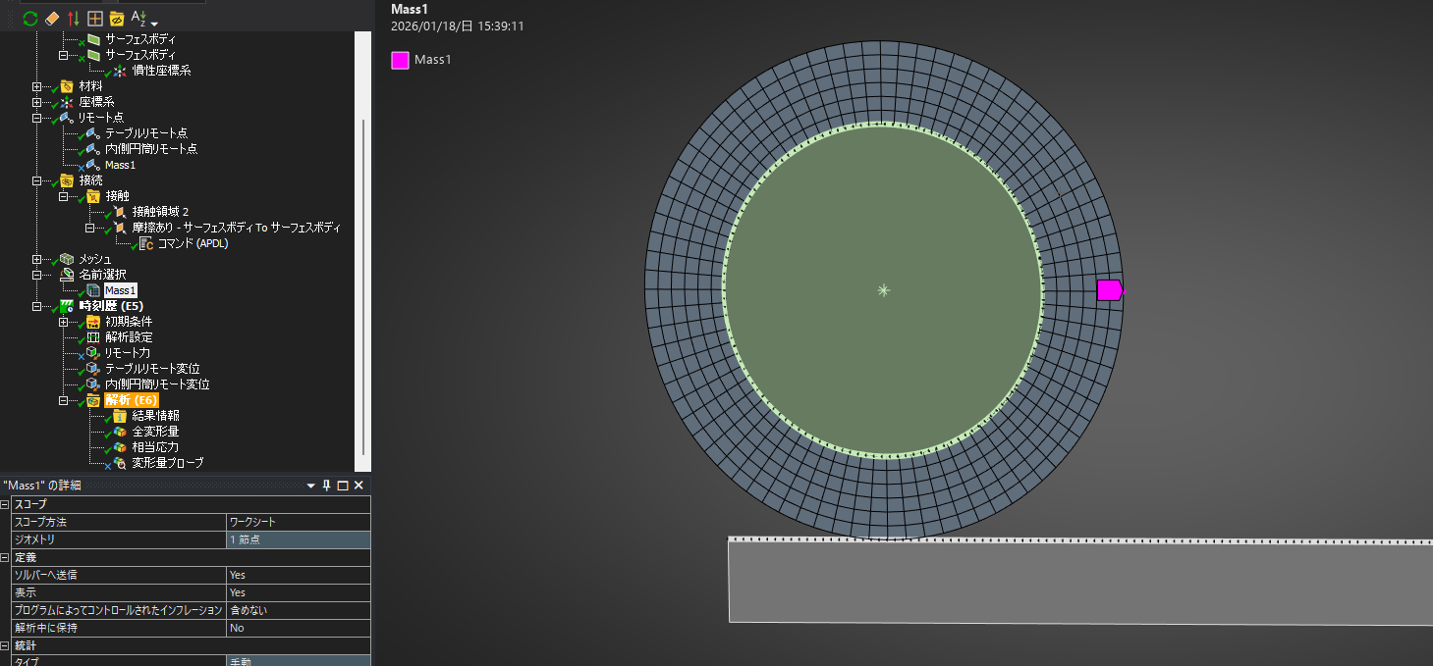Select the 座標系 triad icon
This screenshot has height=666, width=1433.
point(67,102)
